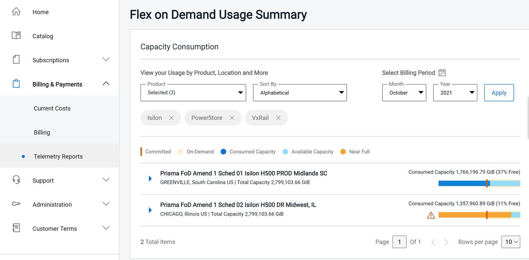
Task: Click the Billing & Payments clipboard icon
Action: click(x=16, y=84)
